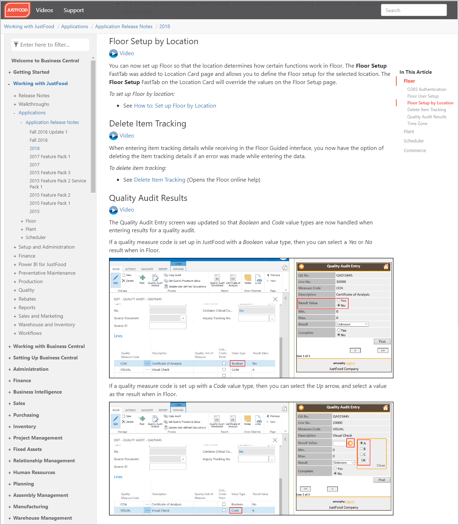Image resolution: width=459 pixels, height=525 pixels.
Task: Expand the Floor tree node
Action: tap(22, 221)
